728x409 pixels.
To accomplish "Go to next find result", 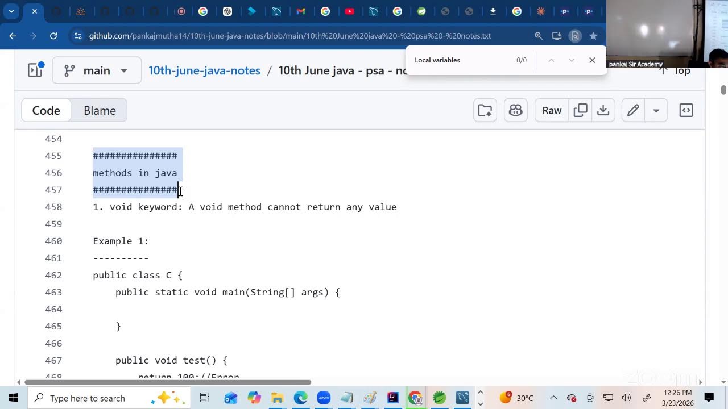I will (x=572, y=60).
